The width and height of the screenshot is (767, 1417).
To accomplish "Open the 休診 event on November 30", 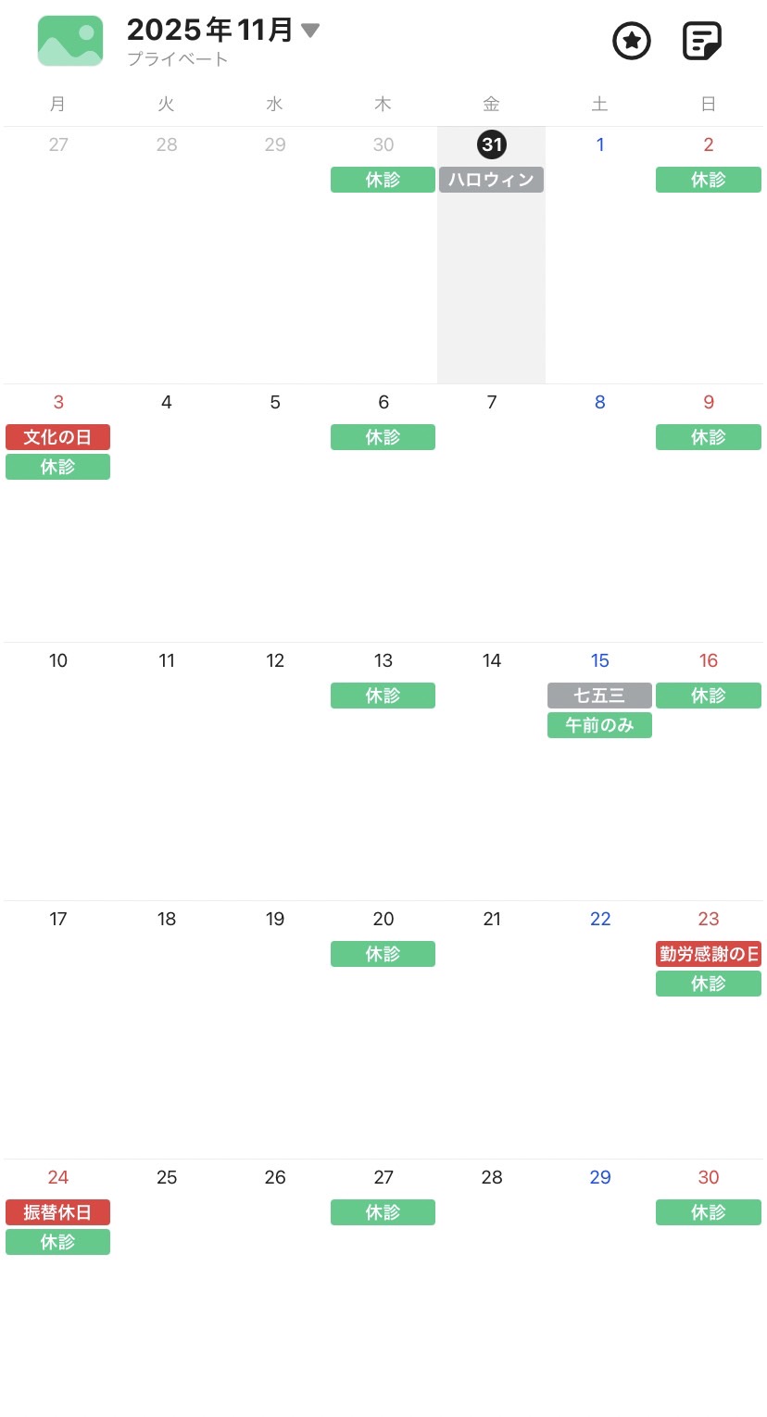I will pyautogui.click(x=709, y=1212).
